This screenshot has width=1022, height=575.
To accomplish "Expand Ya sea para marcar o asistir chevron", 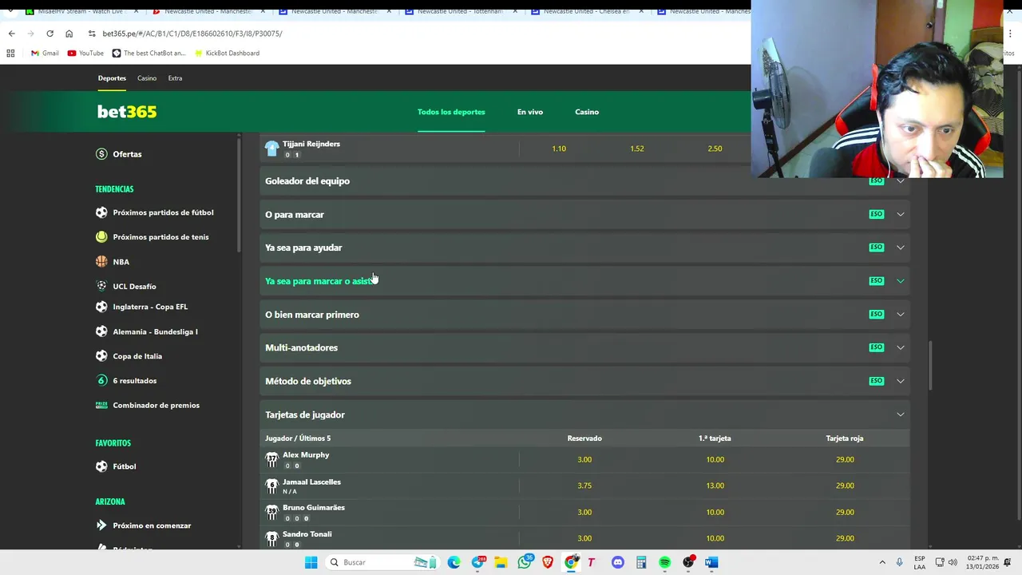I will [900, 281].
